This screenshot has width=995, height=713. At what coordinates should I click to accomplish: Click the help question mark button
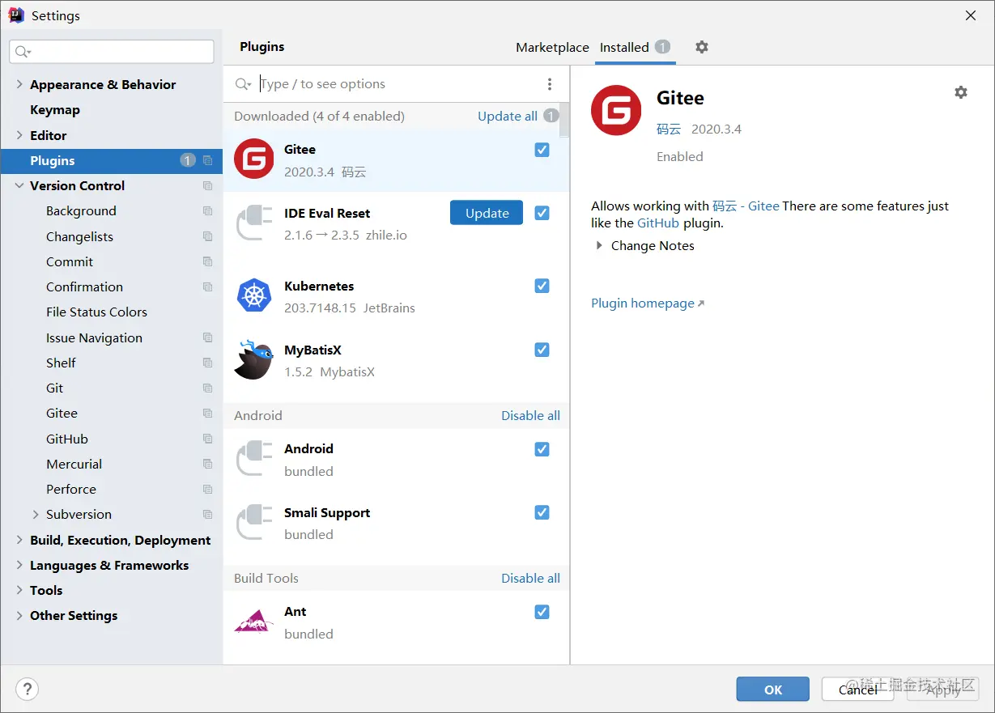(27, 689)
